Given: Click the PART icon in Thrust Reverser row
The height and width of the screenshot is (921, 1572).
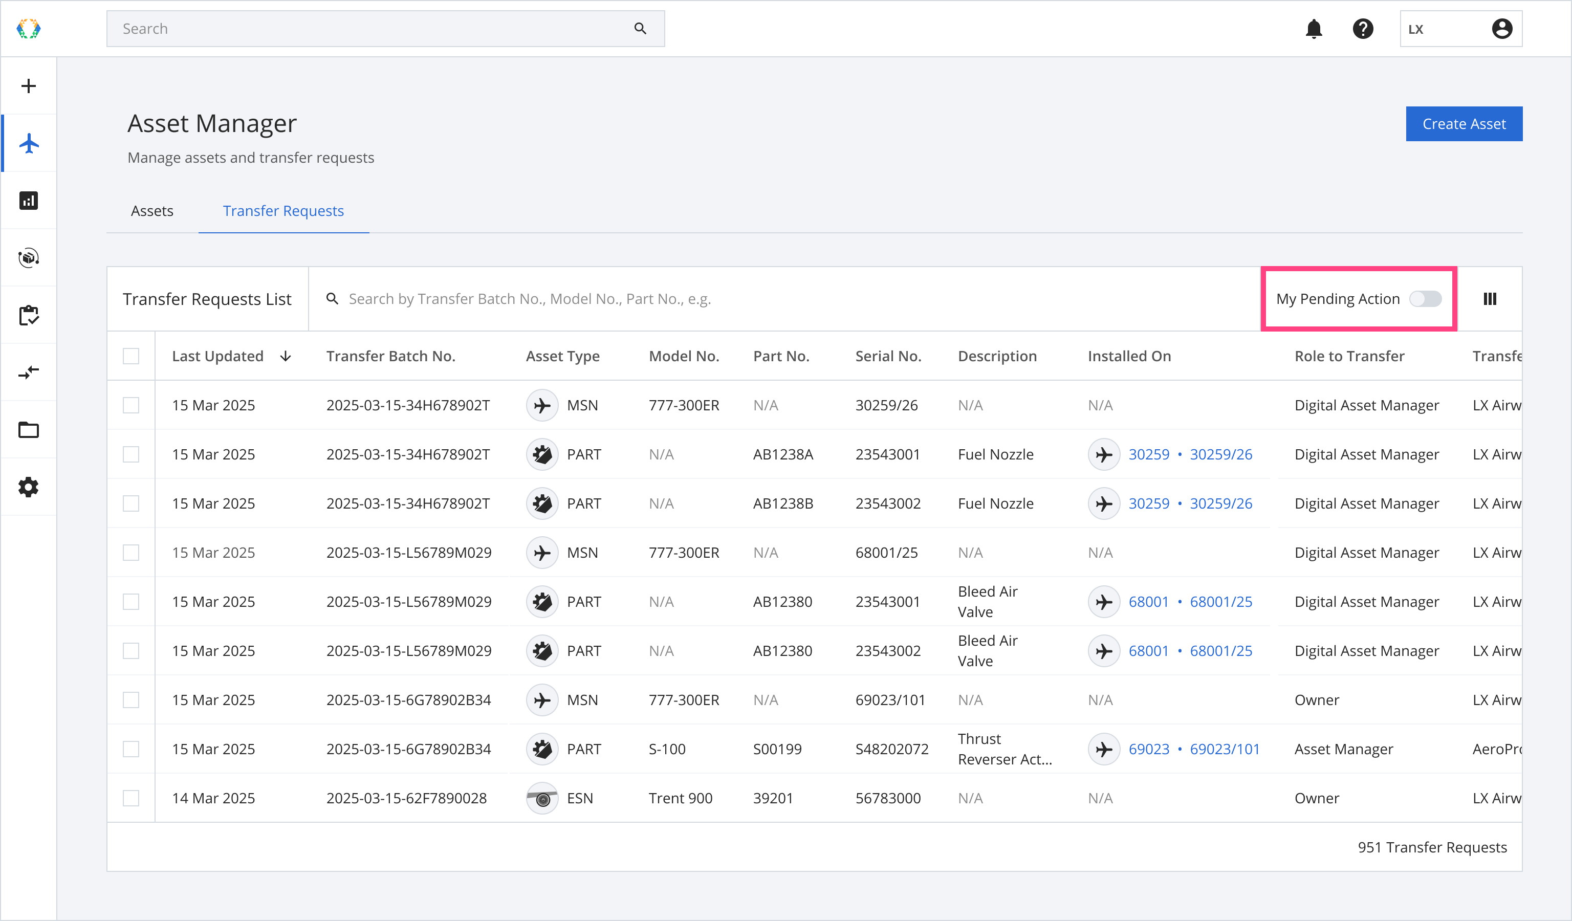Looking at the screenshot, I should point(542,749).
